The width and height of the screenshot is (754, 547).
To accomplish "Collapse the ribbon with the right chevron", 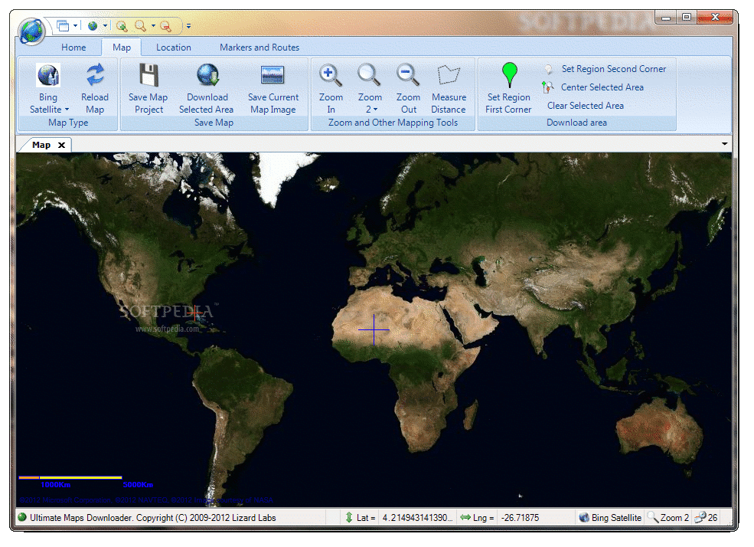I will tap(724, 144).
